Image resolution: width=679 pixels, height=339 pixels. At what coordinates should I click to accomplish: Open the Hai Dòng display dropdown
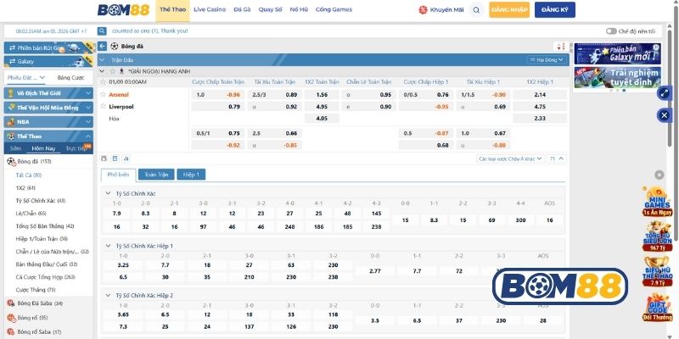pos(544,60)
